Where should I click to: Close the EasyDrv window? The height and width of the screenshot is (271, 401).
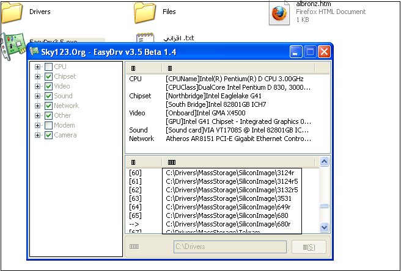[x=324, y=52]
